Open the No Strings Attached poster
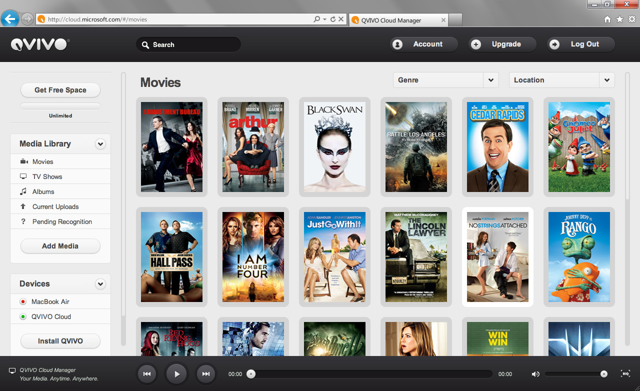The image size is (640, 391). (x=498, y=257)
